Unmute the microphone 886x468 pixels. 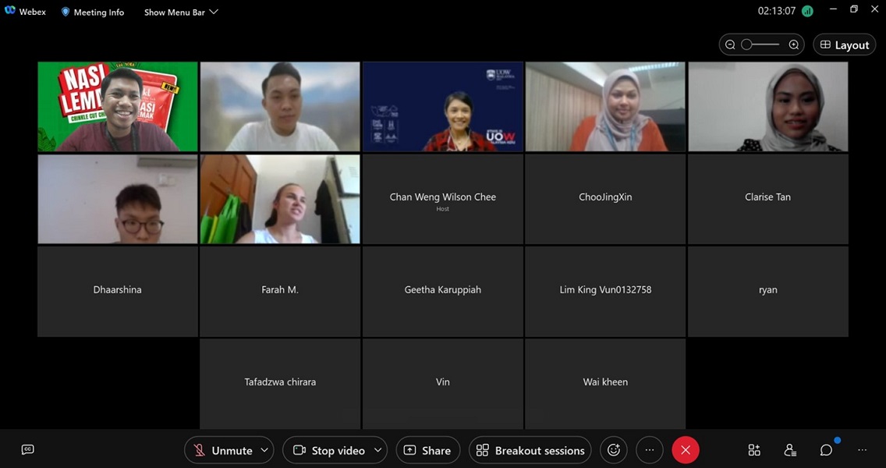click(223, 450)
